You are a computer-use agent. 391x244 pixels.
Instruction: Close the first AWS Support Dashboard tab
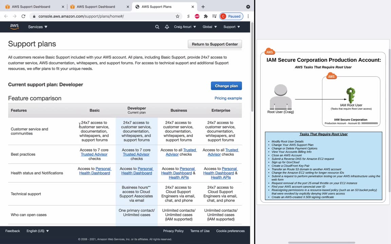(63, 7)
